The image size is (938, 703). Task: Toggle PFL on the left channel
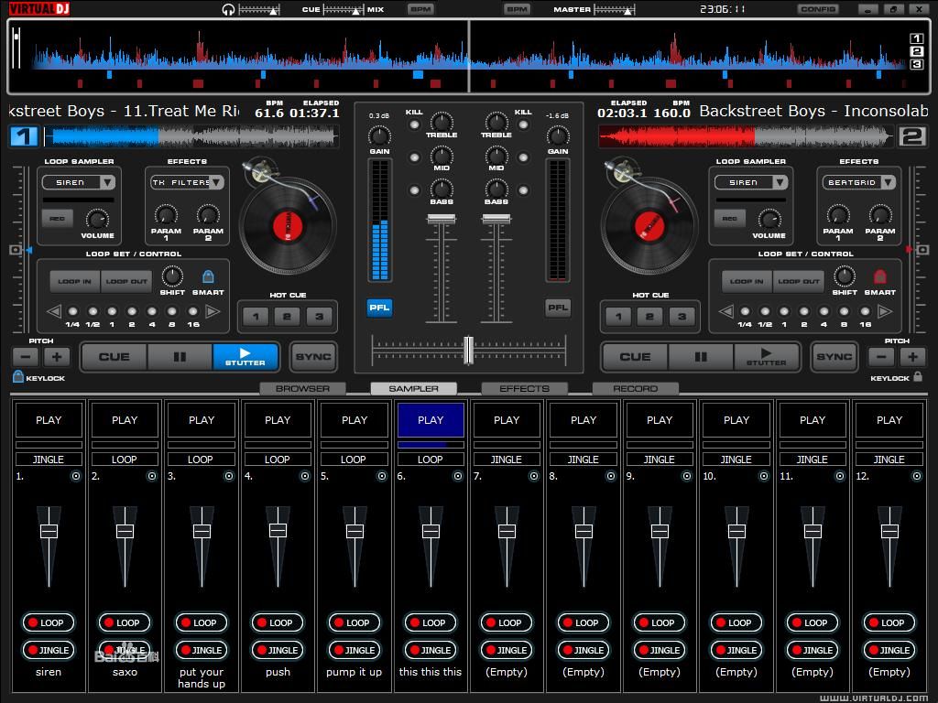(x=379, y=308)
